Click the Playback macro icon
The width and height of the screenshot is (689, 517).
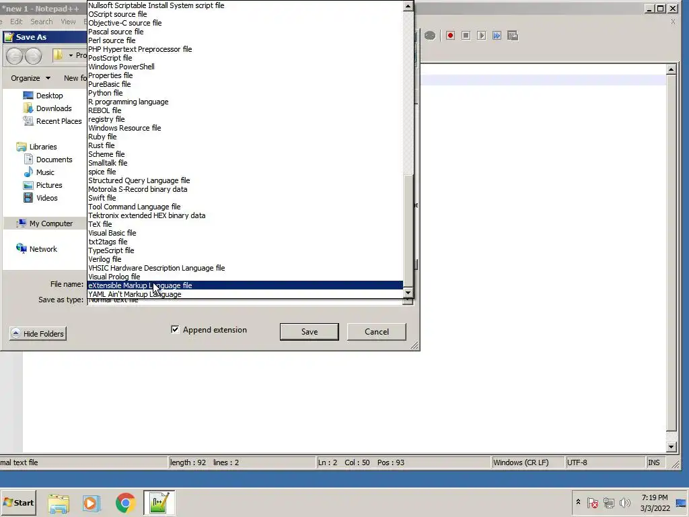(x=482, y=36)
